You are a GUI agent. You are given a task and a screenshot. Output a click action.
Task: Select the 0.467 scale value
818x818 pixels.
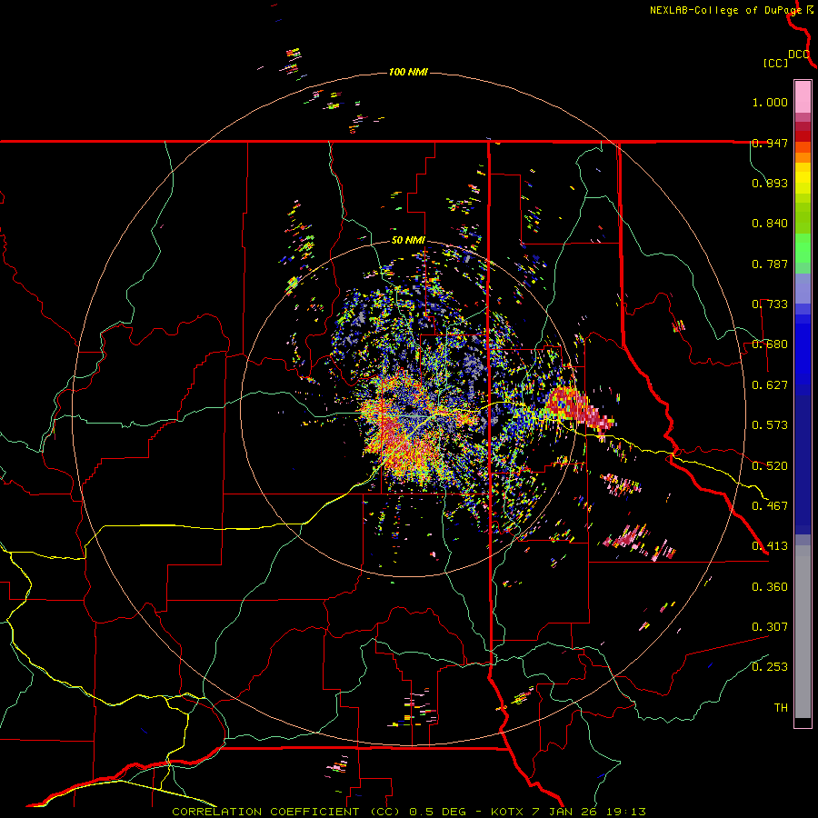pyautogui.click(x=770, y=506)
